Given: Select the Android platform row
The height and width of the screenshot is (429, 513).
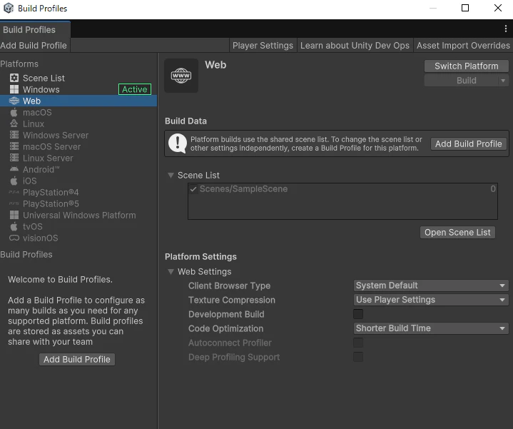Looking at the screenshot, I should (78, 169).
